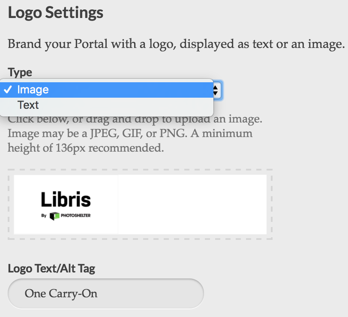Click the Type select stepper arrows
The image size is (348, 317).
(216, 90)
